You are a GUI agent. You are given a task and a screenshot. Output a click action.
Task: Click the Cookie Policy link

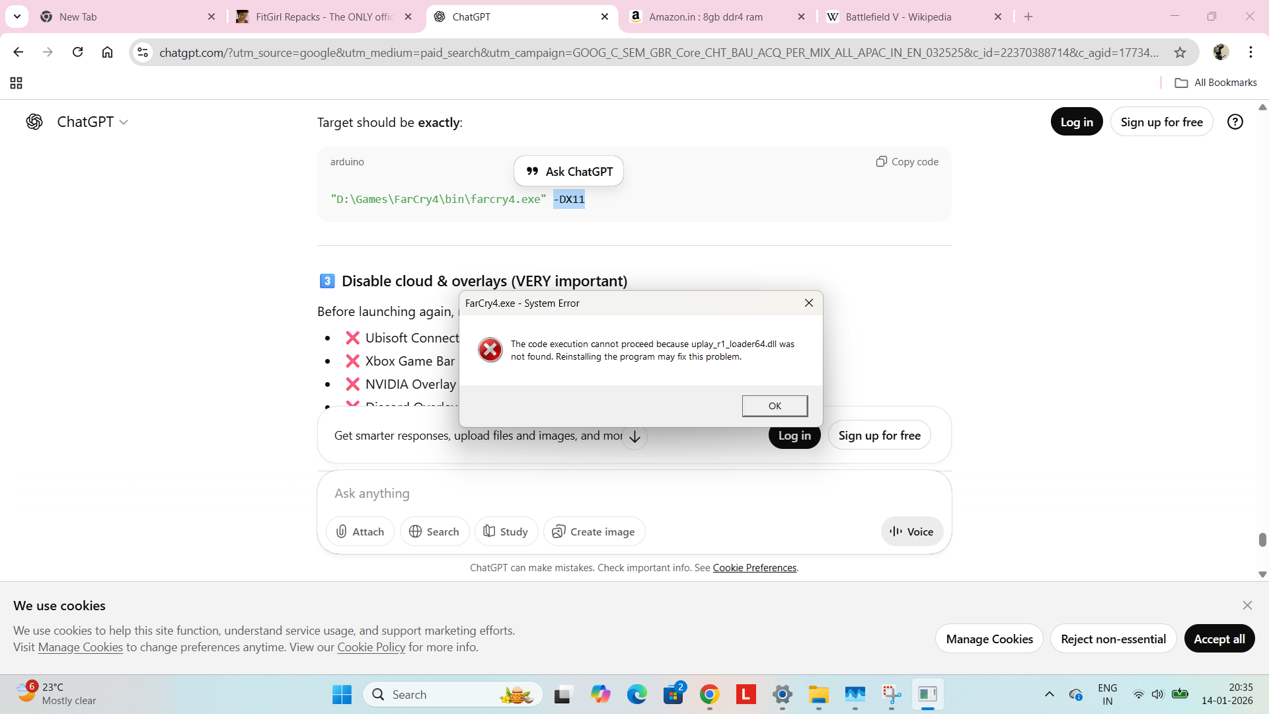pos(371,647)
